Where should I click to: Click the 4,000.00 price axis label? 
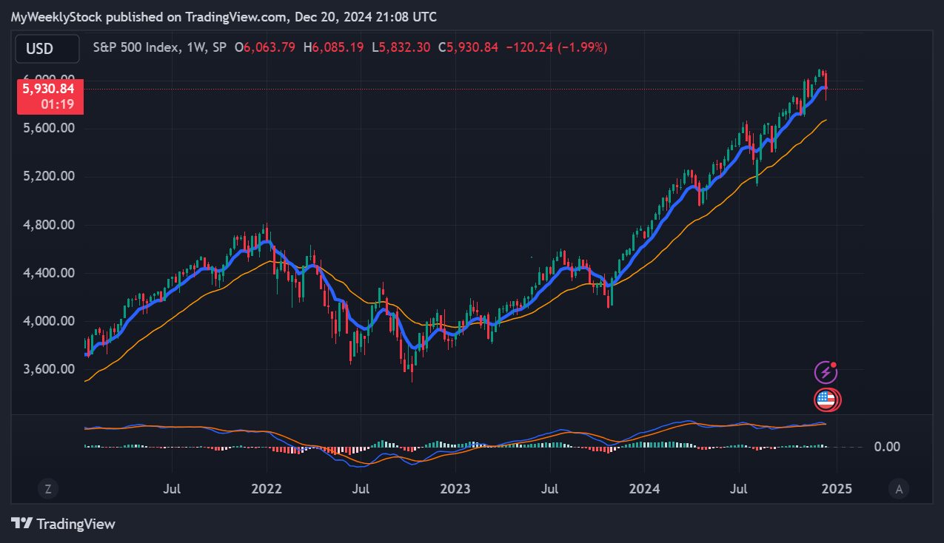48,321
